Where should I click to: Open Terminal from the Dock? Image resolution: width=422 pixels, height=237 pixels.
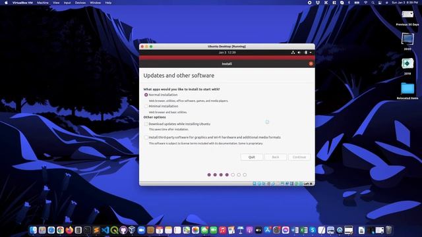87,230
